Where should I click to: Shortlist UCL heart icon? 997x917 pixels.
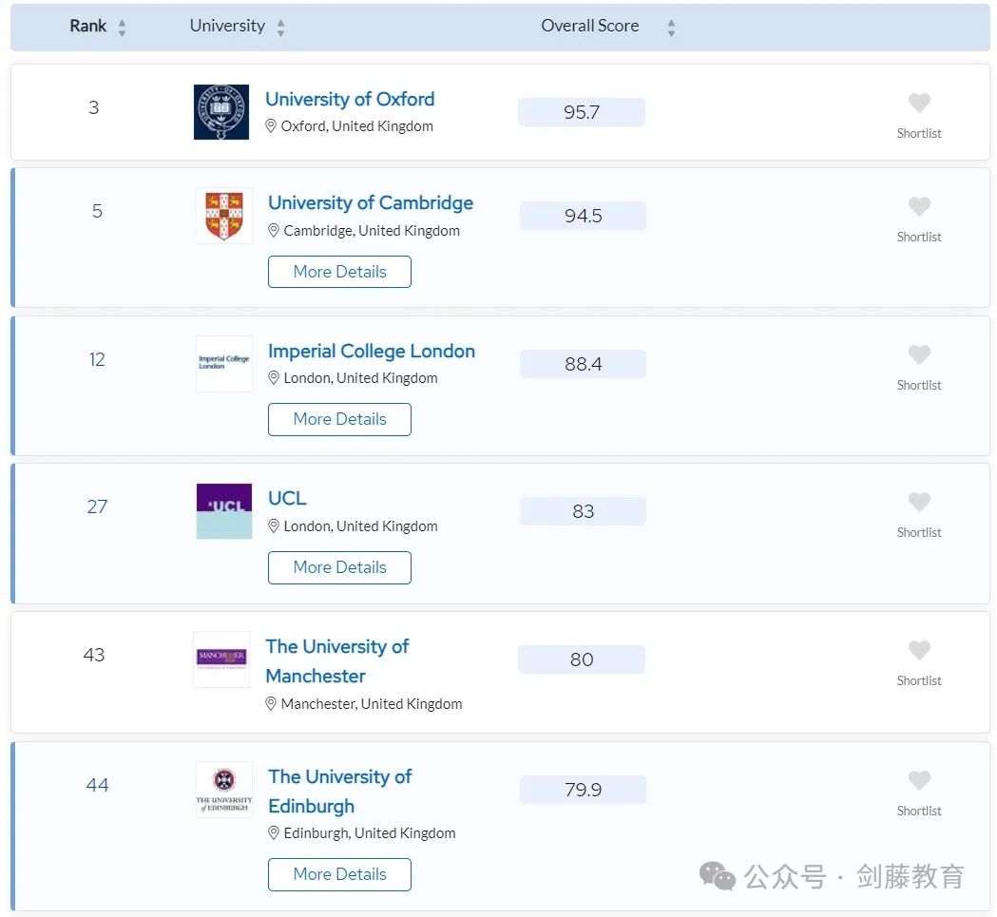tap(919, 502)
